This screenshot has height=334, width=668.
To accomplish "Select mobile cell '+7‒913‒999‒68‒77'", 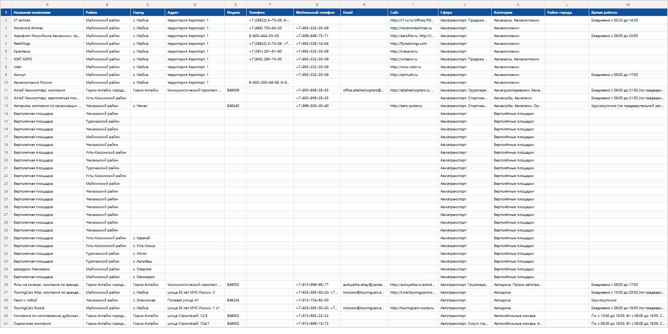I will coord(317,285).
